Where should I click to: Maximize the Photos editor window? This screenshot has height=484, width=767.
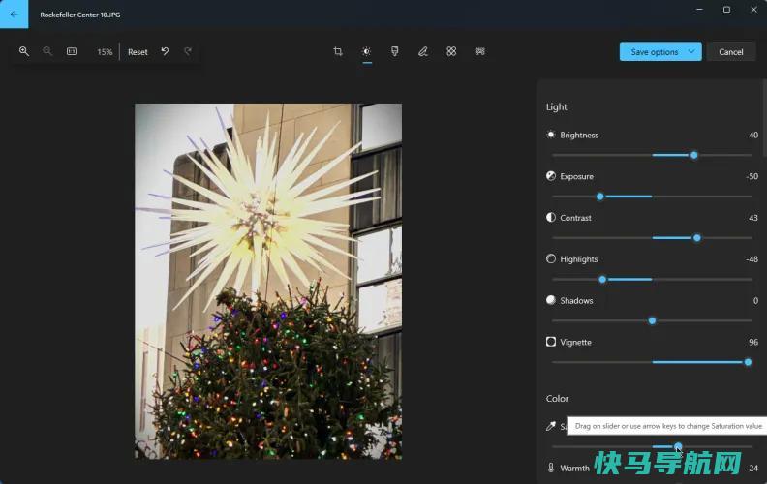click(727, 10)
